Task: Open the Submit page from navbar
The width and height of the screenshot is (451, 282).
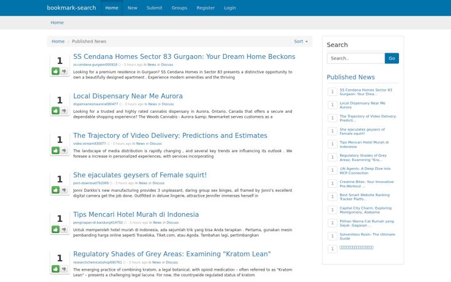Action: click(155, 8)
